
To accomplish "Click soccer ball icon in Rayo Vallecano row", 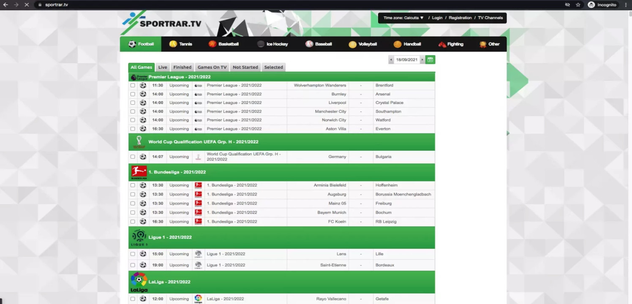I will click(x=143, y=299).
